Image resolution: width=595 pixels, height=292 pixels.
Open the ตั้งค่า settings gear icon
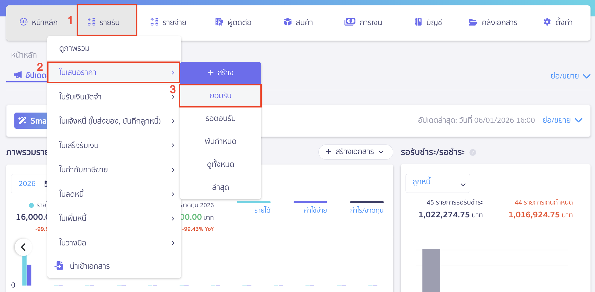547,22
